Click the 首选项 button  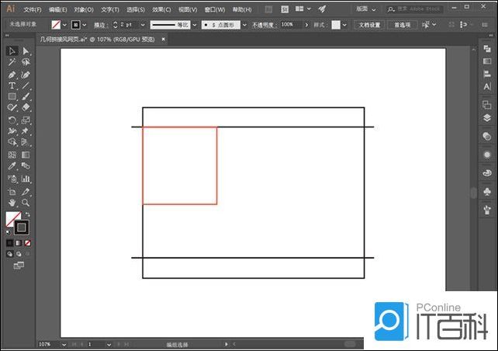coord(402,25)
